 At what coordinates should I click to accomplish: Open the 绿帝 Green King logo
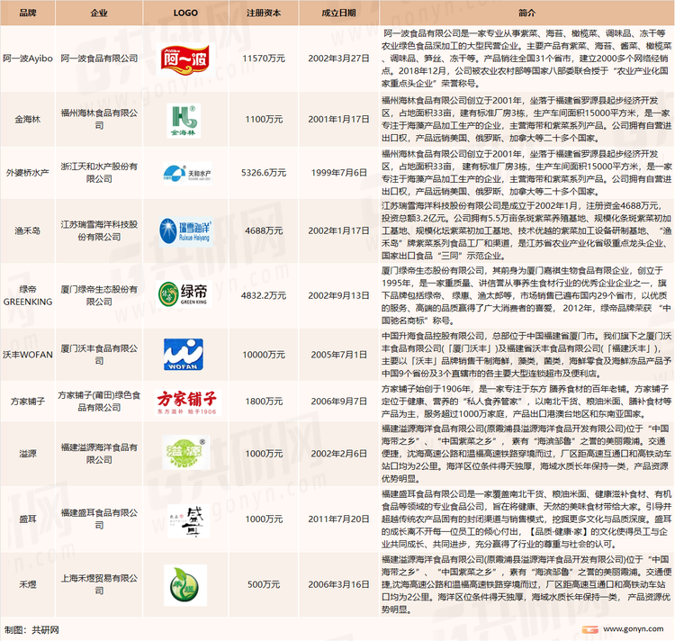[x=188, y=293]
